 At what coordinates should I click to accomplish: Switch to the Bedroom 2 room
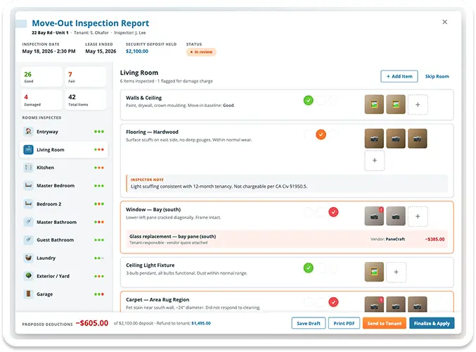tap(64, 203)
